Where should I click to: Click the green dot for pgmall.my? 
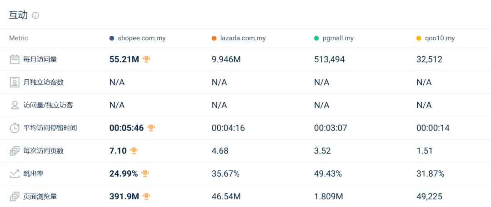pyautogui.click(x=316, y=39)
